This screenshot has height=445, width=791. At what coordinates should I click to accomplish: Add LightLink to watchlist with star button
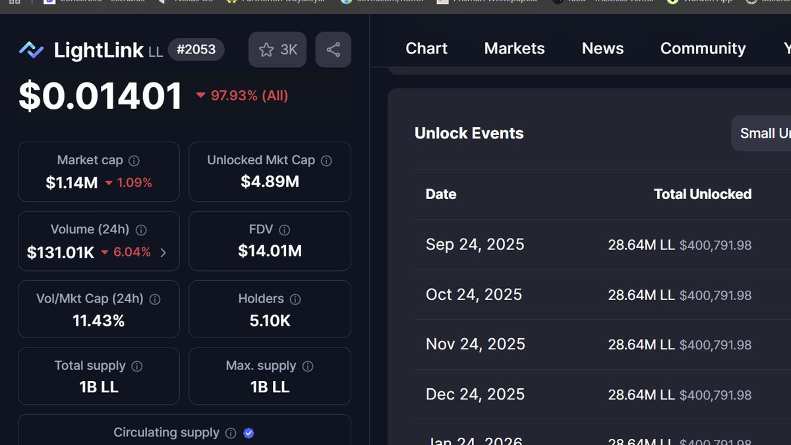pyautogui.click(x=278, y=49)
